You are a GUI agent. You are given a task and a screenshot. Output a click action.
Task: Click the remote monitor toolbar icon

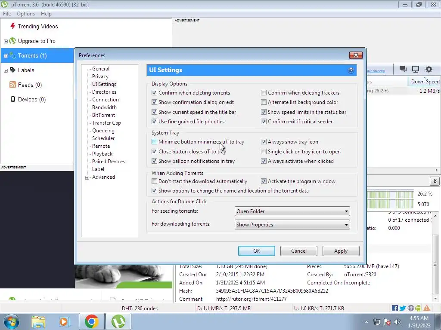(x=416, y=69)
